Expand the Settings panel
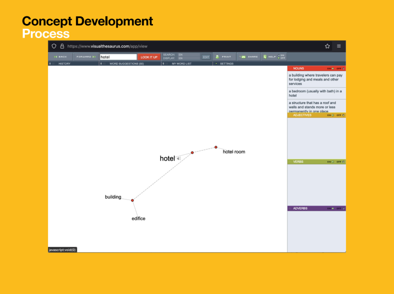The height and width of the screenshot is (294, 394). [x=226, y=64]
